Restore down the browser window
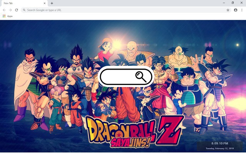246x154 pixels. [x=233, y=3]
